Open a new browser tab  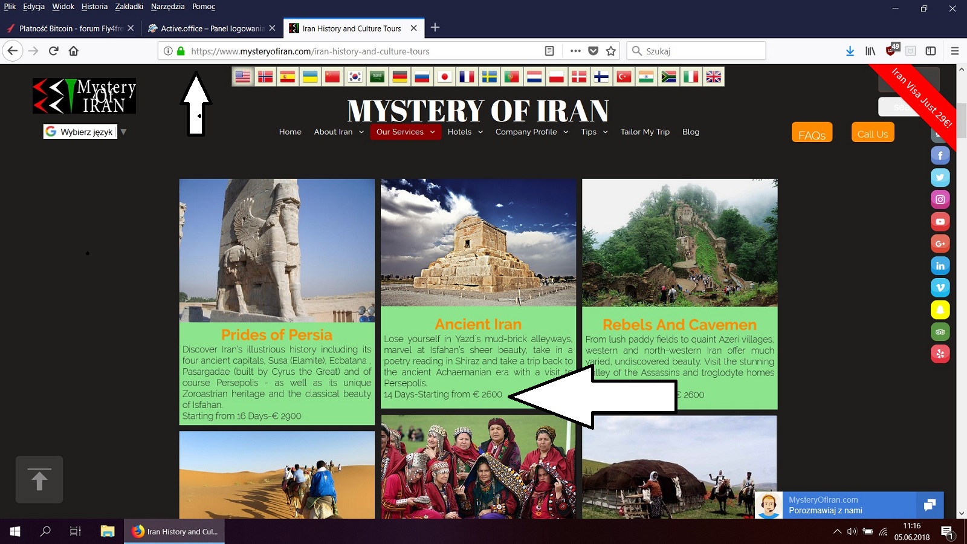tap(435, 28)
